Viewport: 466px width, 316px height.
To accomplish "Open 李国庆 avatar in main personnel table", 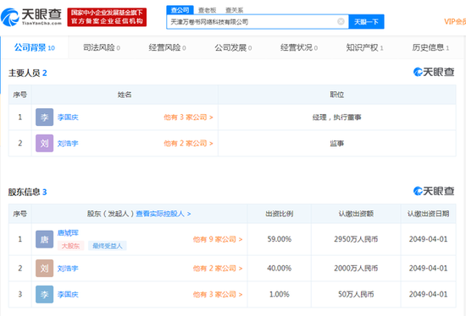I will pos(44,117).
